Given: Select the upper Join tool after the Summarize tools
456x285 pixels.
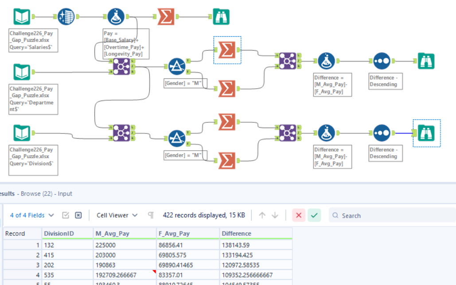Looking at the screenshot, I should pos(288,61).
